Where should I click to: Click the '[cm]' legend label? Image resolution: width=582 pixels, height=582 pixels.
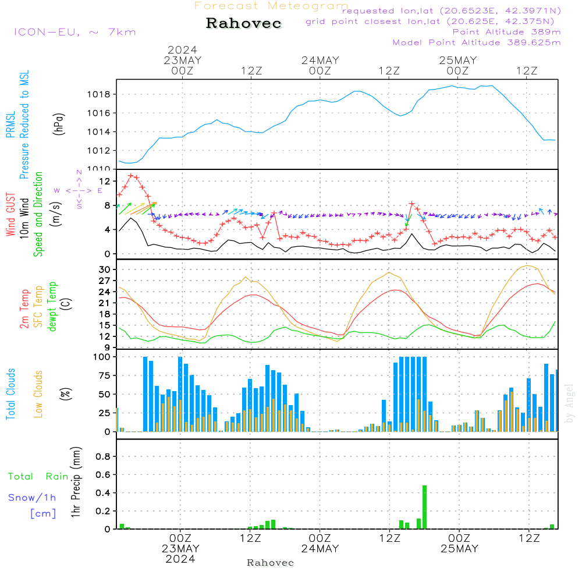(43, 513)
